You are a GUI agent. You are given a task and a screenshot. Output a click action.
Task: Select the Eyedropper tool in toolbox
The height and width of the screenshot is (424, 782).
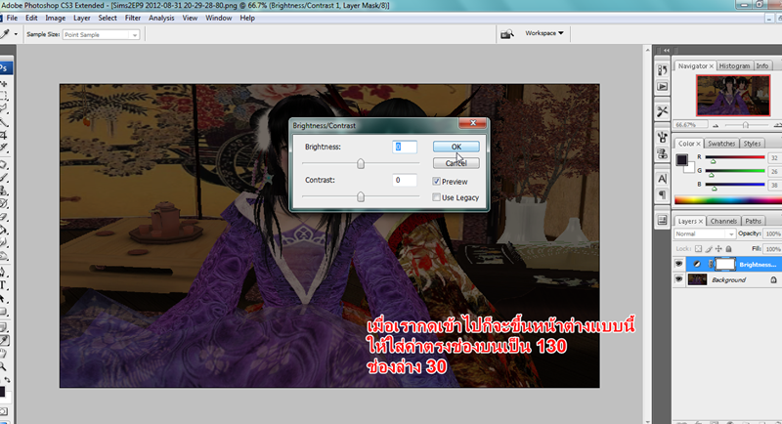point(4,341)
